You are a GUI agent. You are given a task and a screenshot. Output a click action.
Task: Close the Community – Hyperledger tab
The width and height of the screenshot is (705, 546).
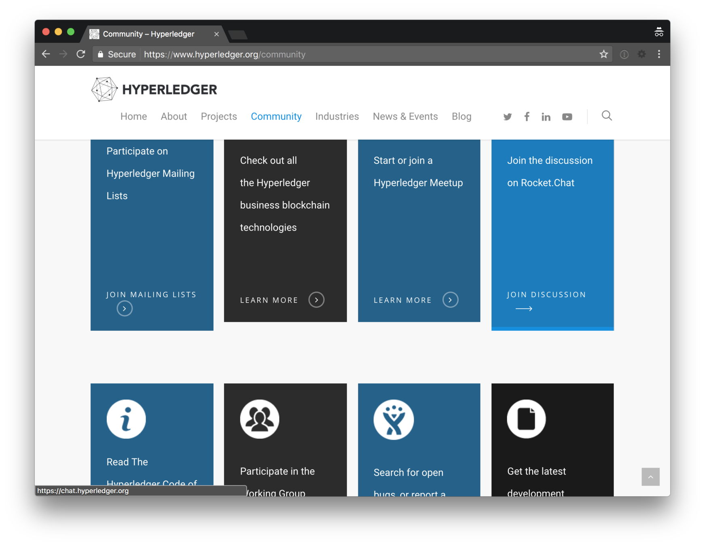point(216,34)
